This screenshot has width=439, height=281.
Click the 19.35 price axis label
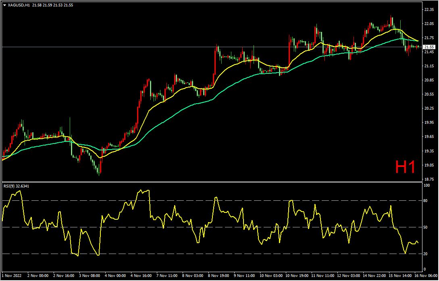[429, 151]
